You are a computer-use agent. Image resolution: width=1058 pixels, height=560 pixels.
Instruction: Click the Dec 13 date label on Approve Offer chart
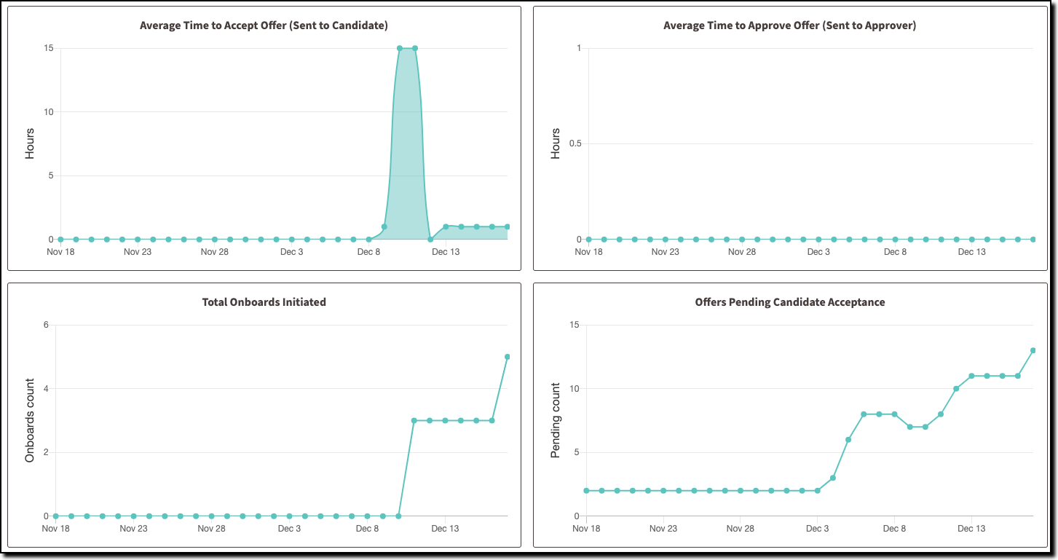(973, 251)
